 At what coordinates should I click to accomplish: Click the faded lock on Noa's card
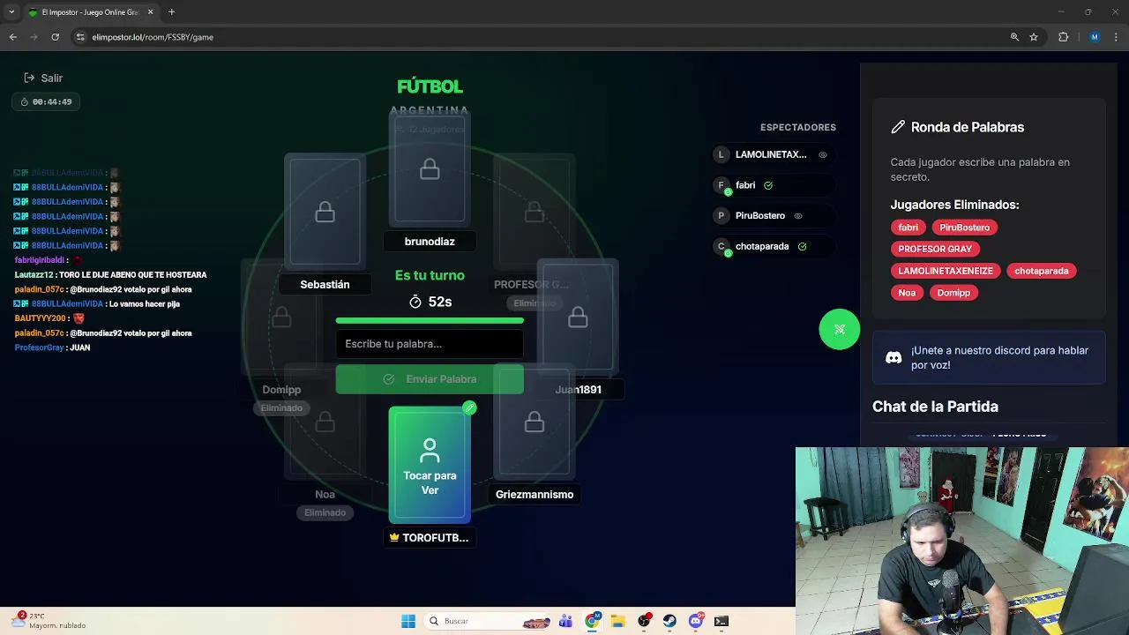click(x=325, y=422)
